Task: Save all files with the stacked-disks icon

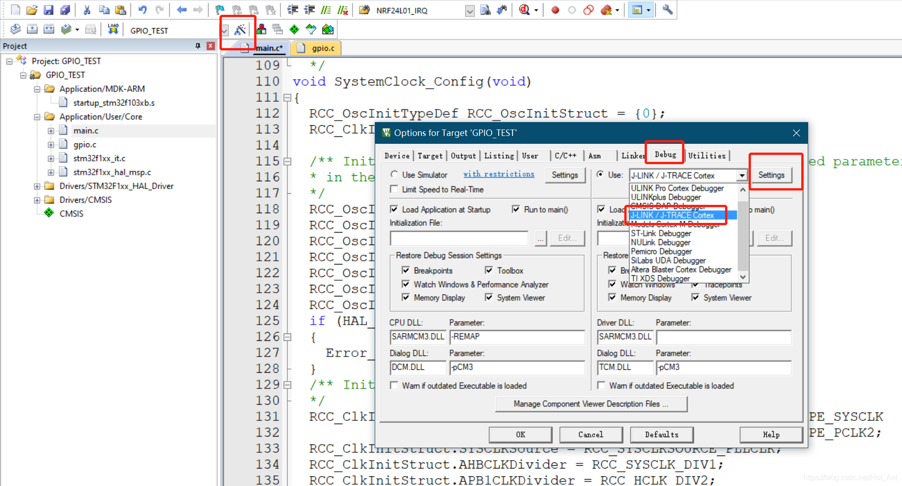Action: pyautogui.click(x=65, y=10)
